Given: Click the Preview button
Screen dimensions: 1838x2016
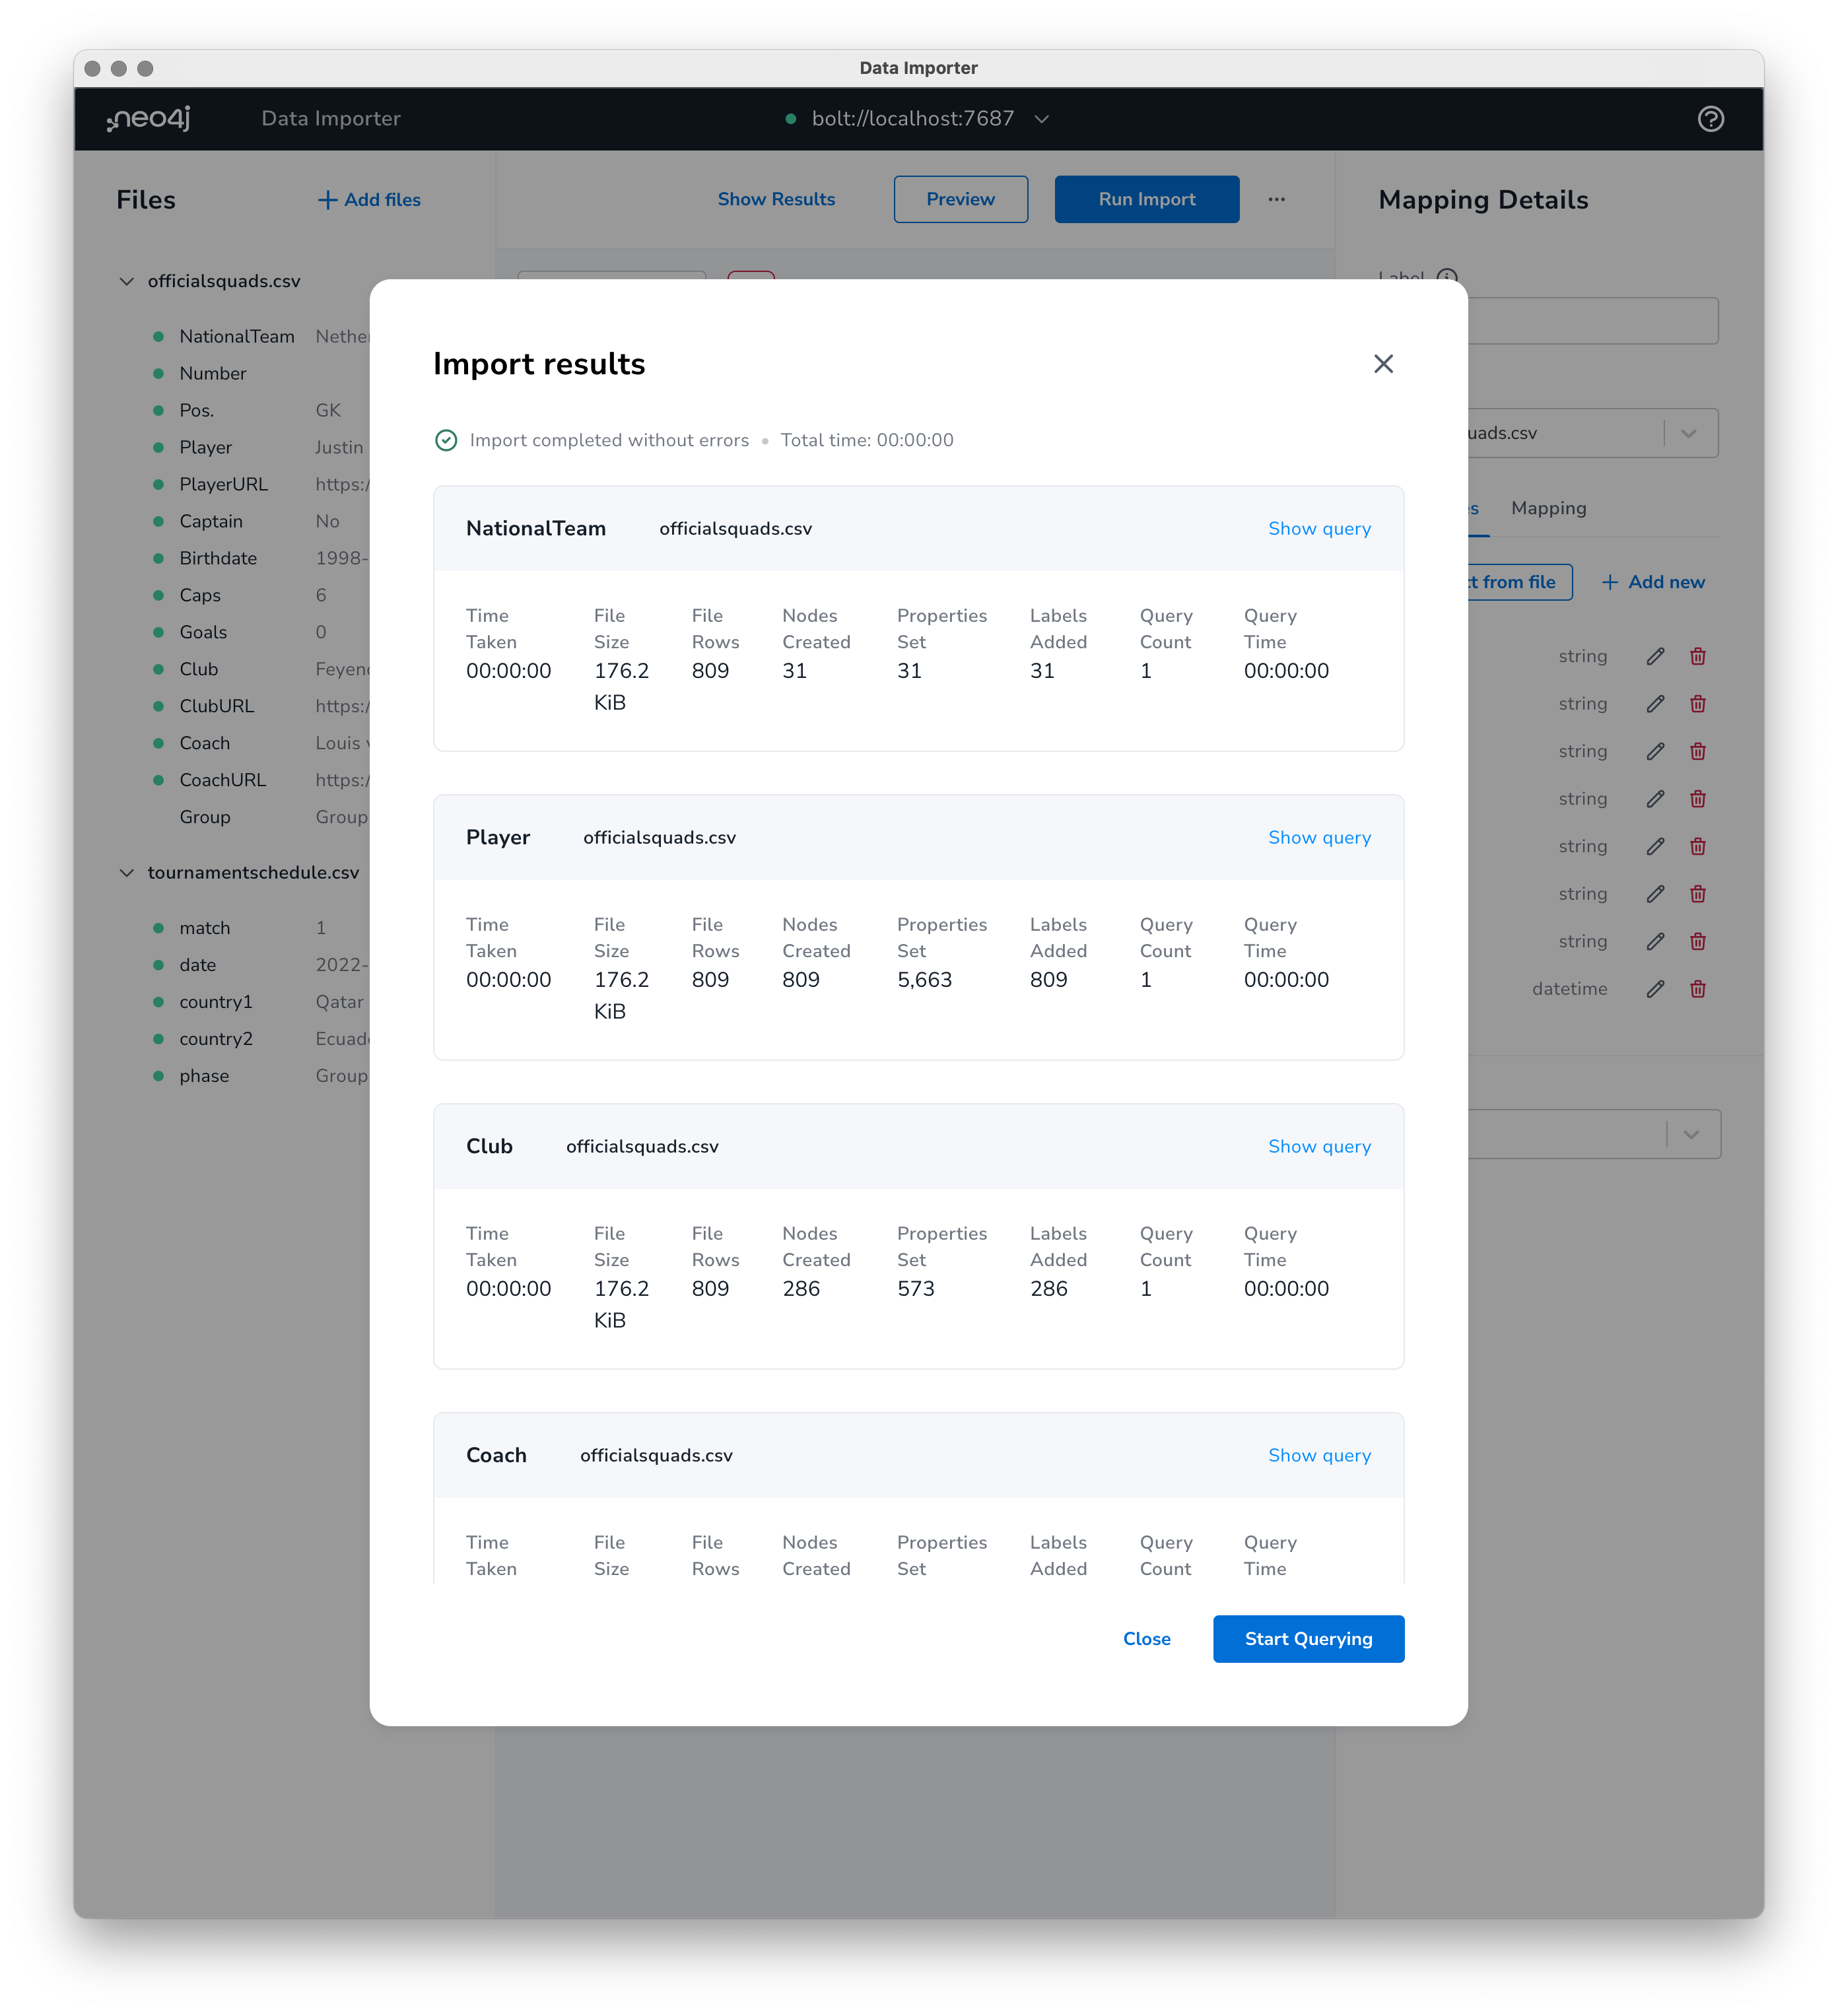Looking at the screenshot, I should click(x=960, y=199).
